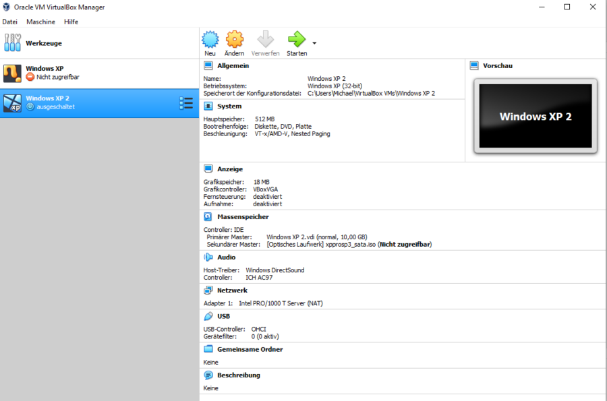Open the USB settings heading
Screen dimensions: 607x401
(x=224, y=316)
